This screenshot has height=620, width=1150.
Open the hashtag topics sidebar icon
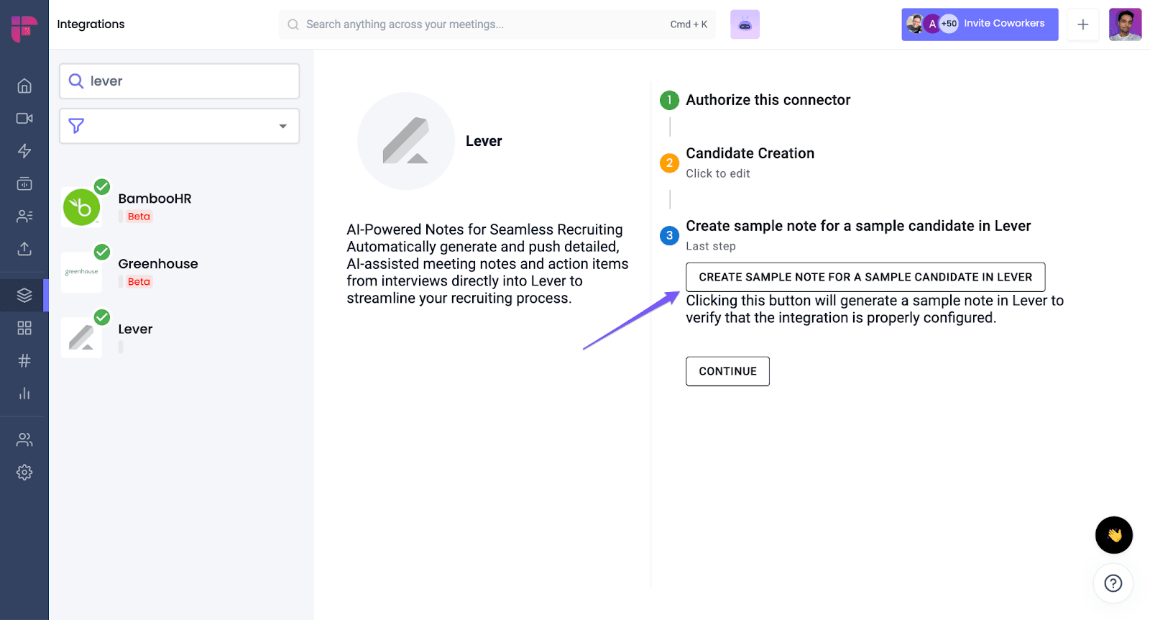click(x=24, y=360)
